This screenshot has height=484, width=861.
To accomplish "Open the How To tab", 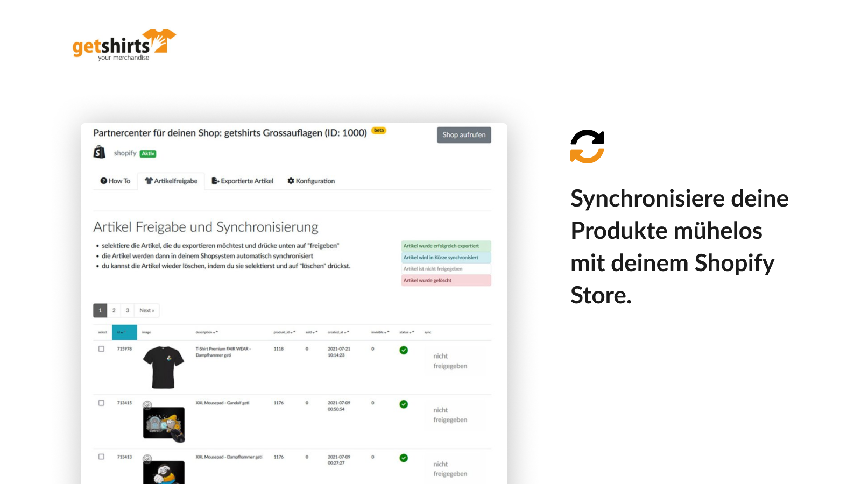I will pyautogui.click(x=115, y=181).
